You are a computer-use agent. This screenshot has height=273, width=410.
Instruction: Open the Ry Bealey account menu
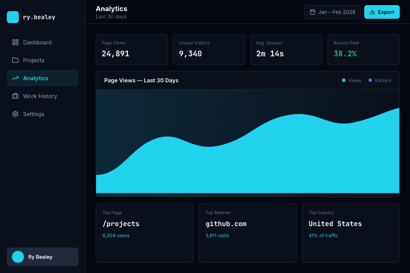coord(43,257)
